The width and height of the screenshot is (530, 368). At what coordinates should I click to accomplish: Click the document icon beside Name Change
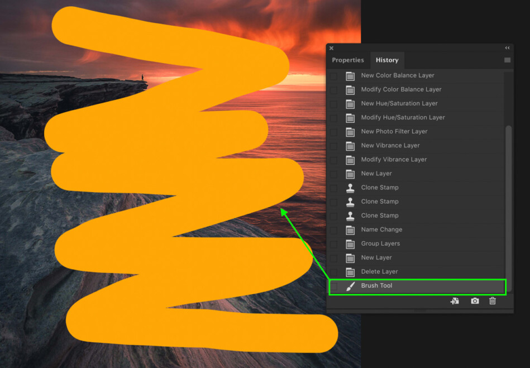[349, 229]
